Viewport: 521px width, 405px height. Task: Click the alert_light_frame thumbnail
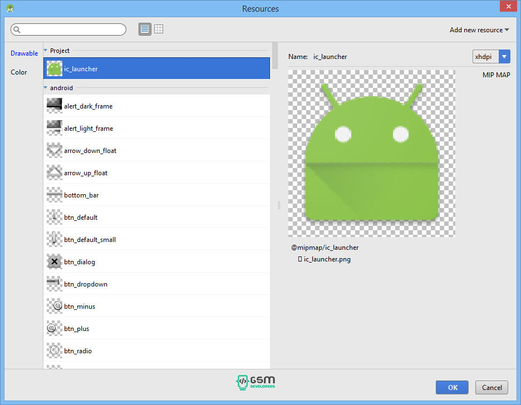click(55, 128)
